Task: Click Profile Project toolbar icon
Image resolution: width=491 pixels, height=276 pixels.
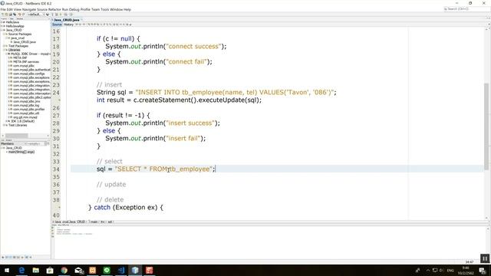Action: coord(71,15)
